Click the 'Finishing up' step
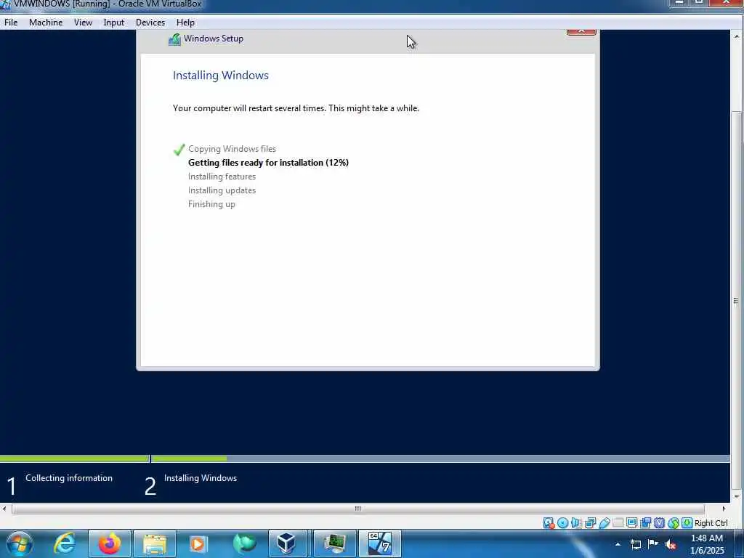 click(211, 204)
